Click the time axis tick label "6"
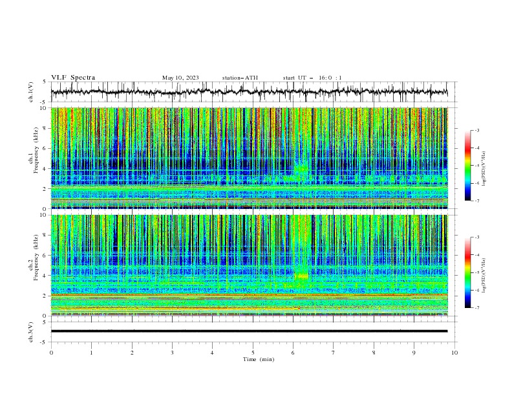The width and height of the screenshot is (512, 396). (x=293, y=353)
